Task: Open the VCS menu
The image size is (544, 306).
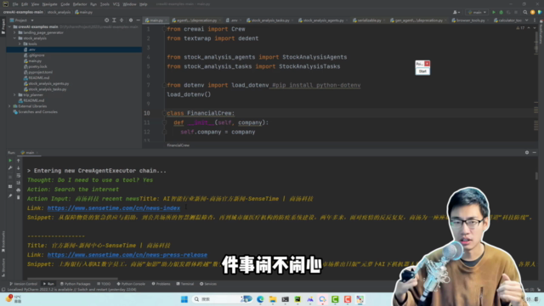Action: (x=116, y=4)
